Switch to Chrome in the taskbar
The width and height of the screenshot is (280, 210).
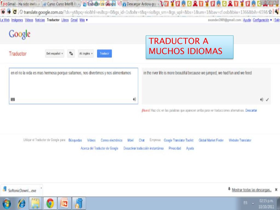tap(50, 203)
